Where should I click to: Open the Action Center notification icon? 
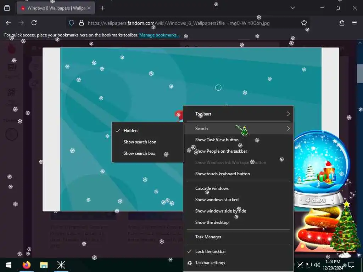point(351,265)
